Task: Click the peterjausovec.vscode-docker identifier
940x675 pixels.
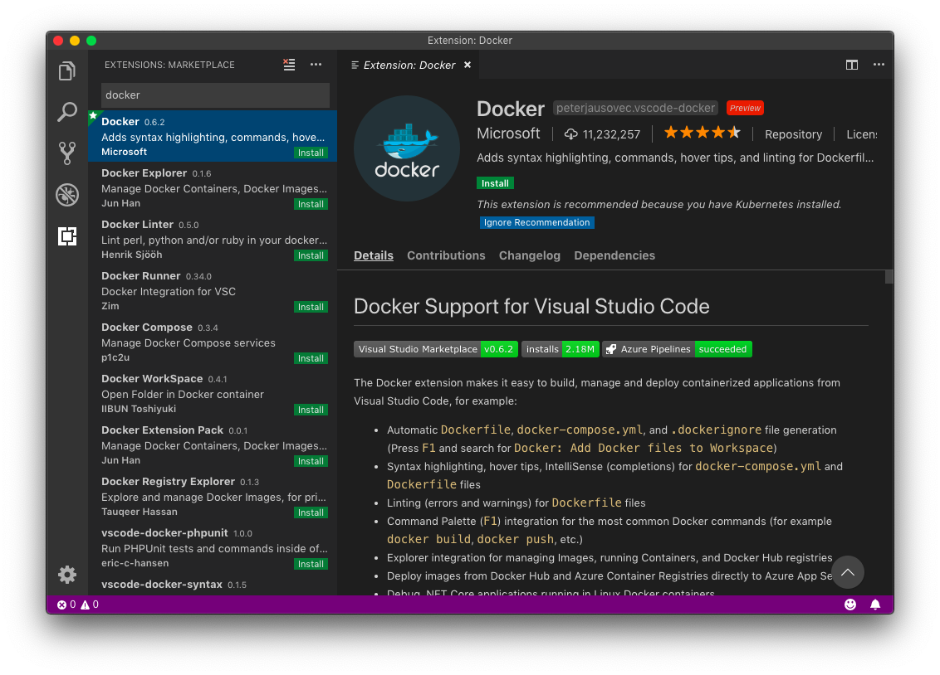Action: pos(635,108)
